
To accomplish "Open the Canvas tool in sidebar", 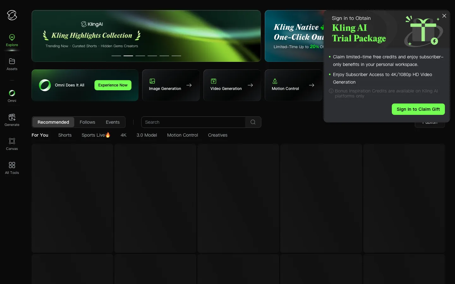I will pos(12,144).
